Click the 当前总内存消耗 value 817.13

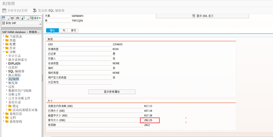coord(148,106)
